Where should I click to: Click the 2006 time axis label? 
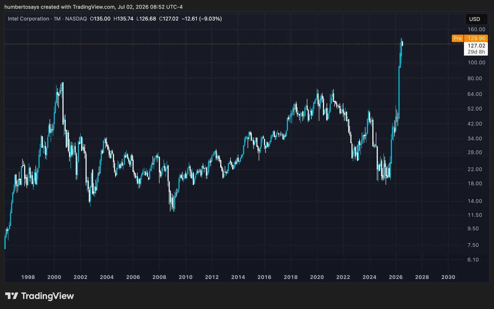(x=133, y=277)
